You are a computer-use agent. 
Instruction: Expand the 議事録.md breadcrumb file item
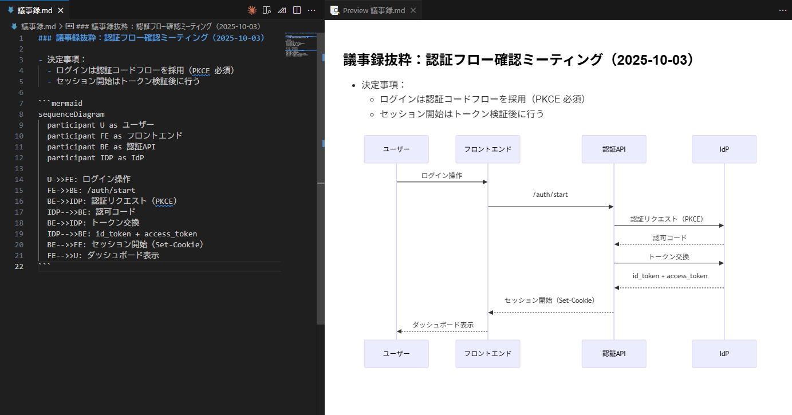click(x=38, y=26)
